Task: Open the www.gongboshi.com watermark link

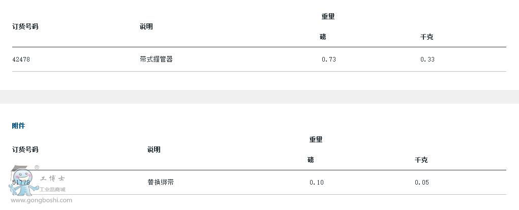Action: [x=41, y=200]
